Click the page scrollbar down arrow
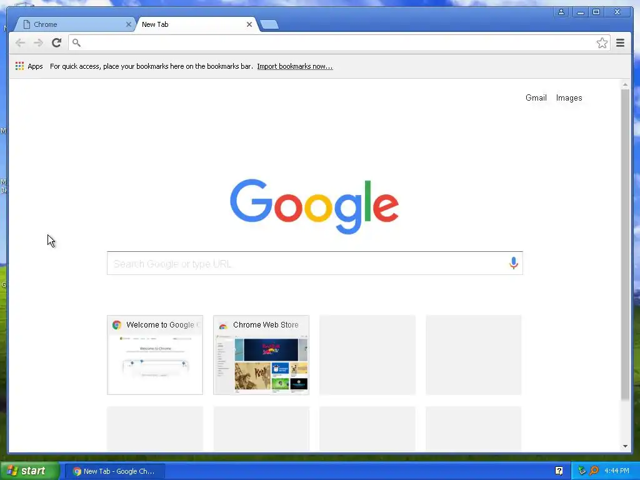Viewport: 640px width, 480px height. pos(625,446)
